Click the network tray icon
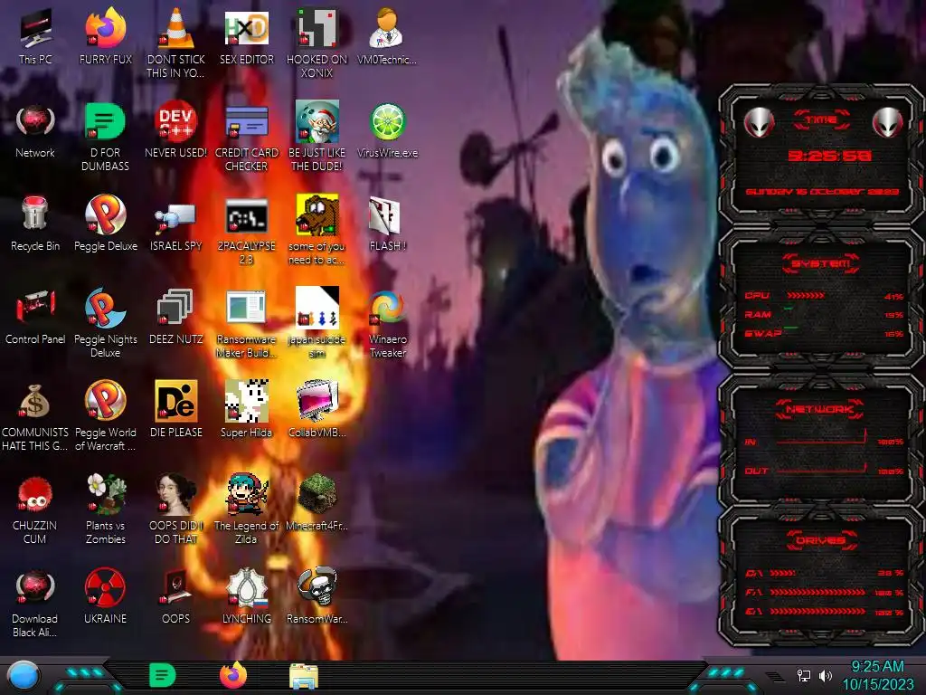This screenshot has width=926, height=695. click(804, 675)
